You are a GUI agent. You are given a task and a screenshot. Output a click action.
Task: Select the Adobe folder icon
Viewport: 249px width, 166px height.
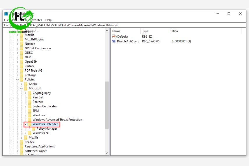point(26,84)
